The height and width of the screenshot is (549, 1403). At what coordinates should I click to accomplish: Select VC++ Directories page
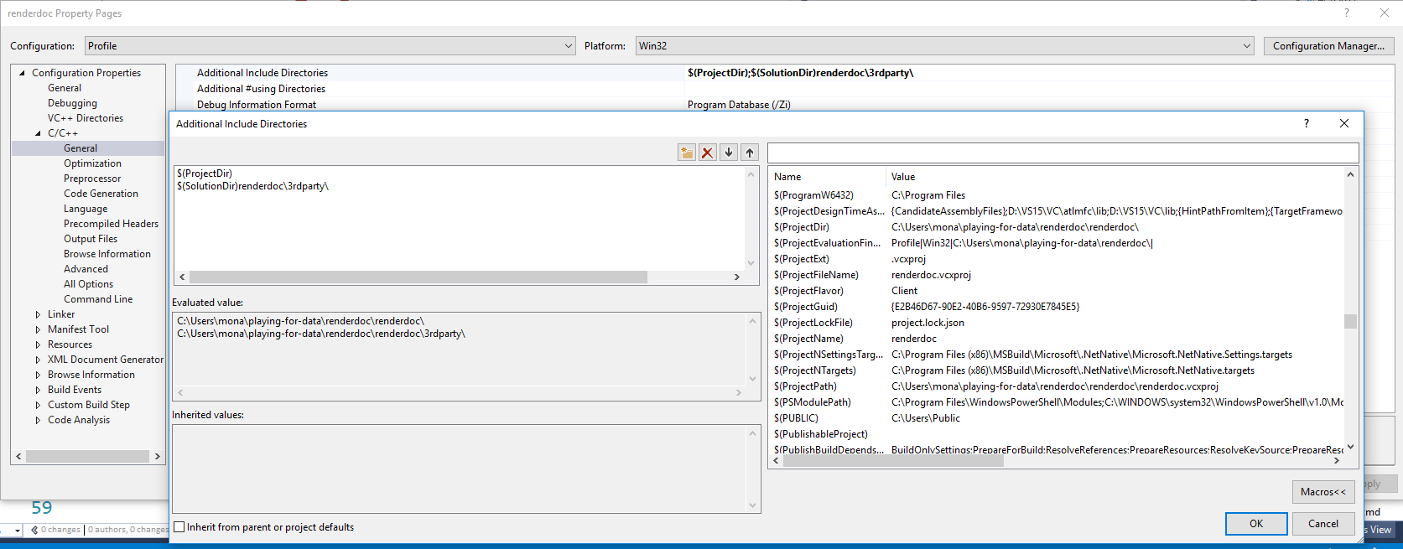(x=86, y=118)
